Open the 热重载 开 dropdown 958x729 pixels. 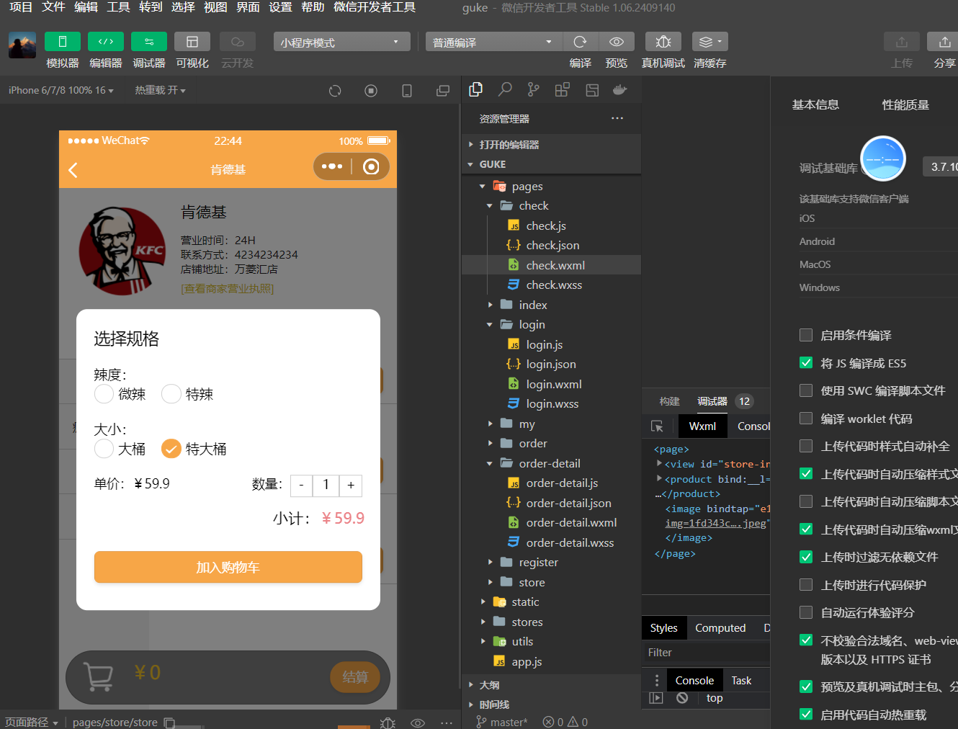point(160,90)
